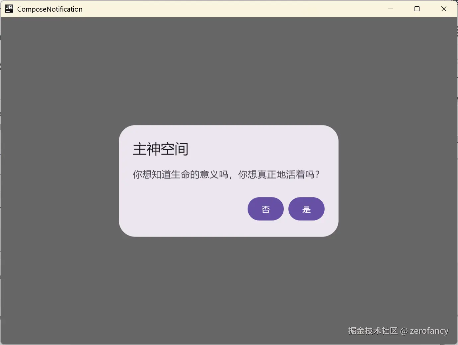Viewport: 458px width, 345px height.
Task: Click the dialog title 主神空间
Action: click(160, 149)
